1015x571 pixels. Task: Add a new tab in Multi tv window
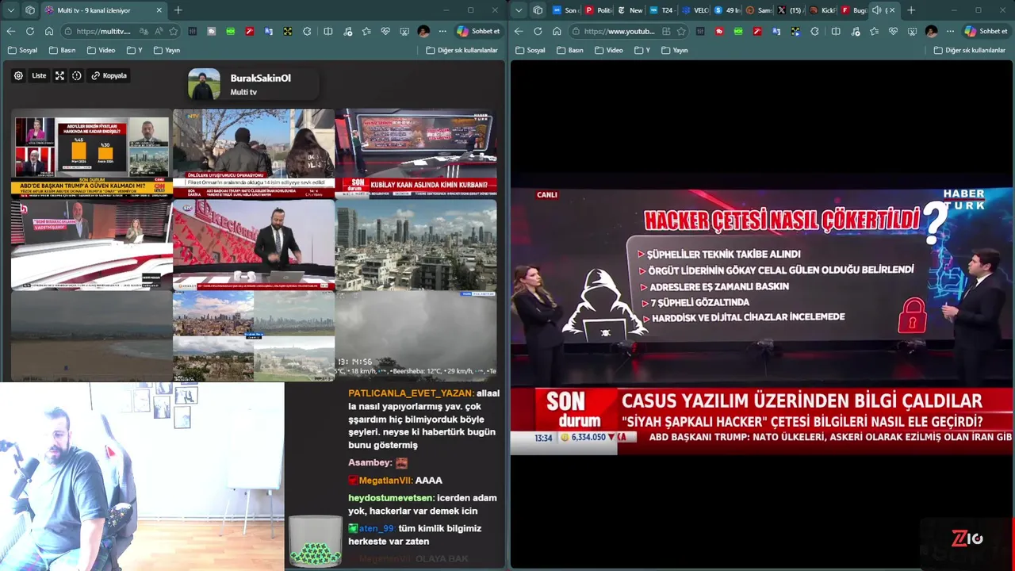click(178, 10)
